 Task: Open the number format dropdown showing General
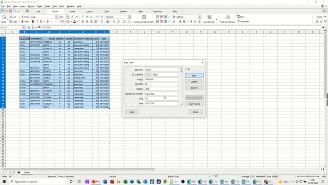(129, 17)
